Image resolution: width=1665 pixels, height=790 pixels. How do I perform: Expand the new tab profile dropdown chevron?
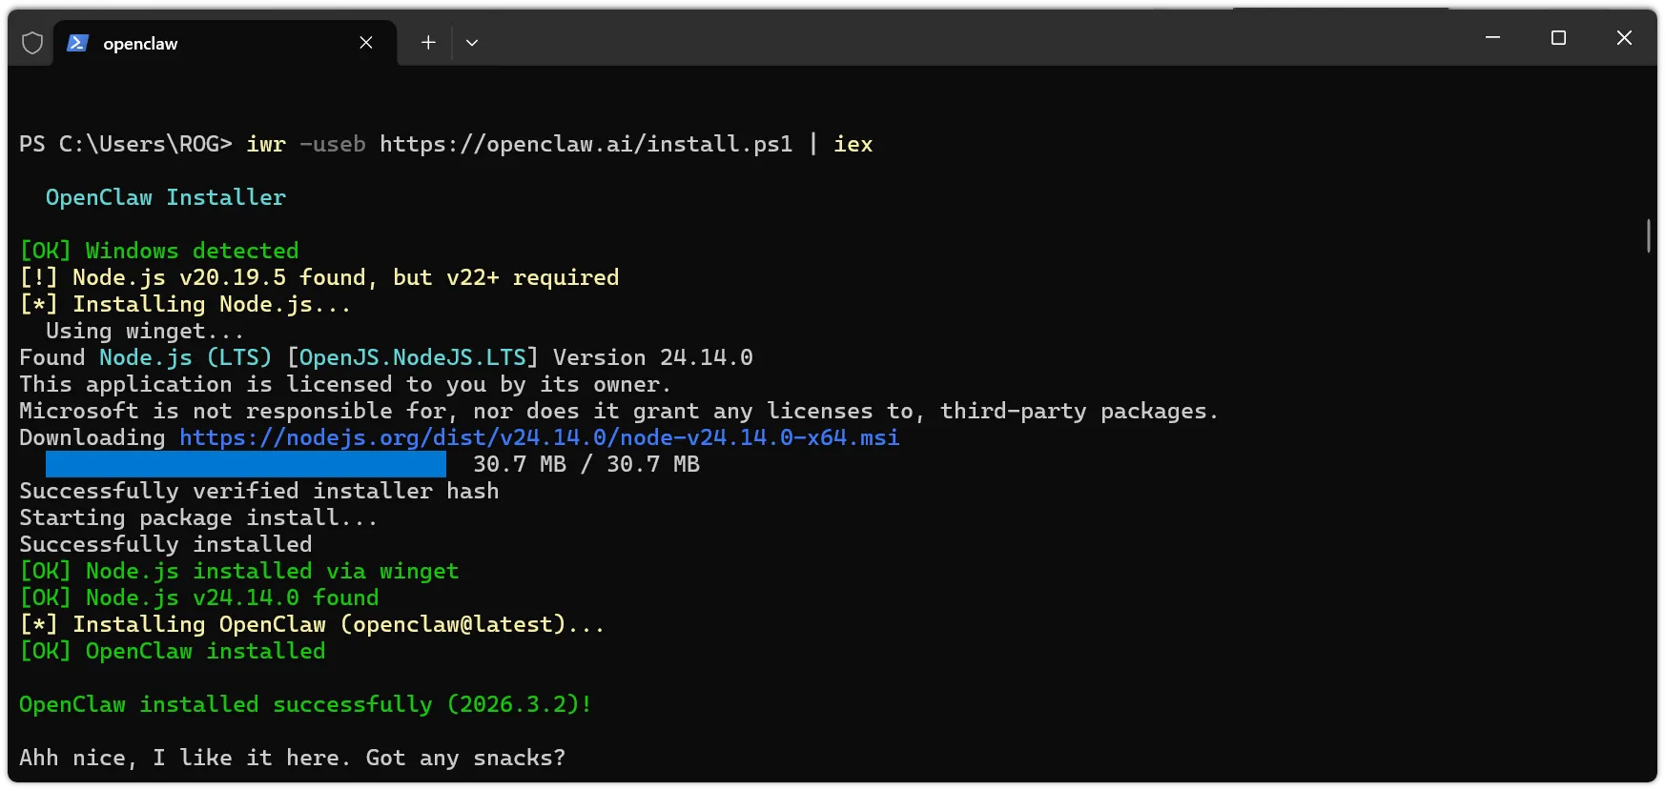click(x=472, y=43)
